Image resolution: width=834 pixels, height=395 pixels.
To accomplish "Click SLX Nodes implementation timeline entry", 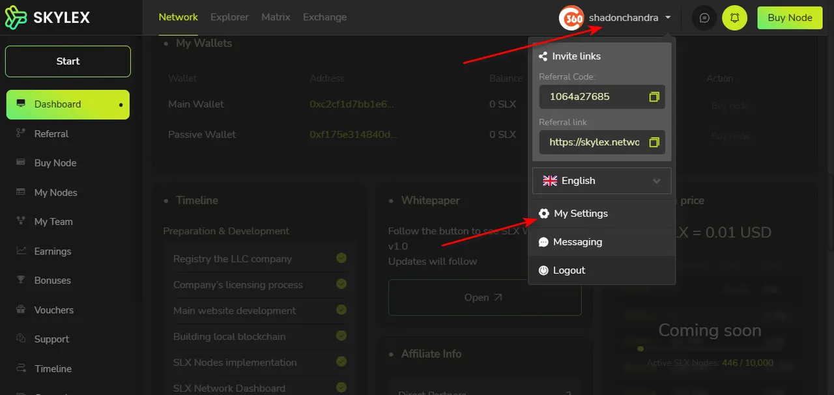I will [x=235, y=362].
